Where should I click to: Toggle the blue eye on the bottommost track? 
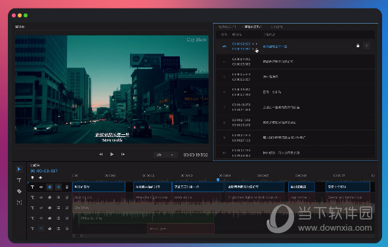[41, 229]
